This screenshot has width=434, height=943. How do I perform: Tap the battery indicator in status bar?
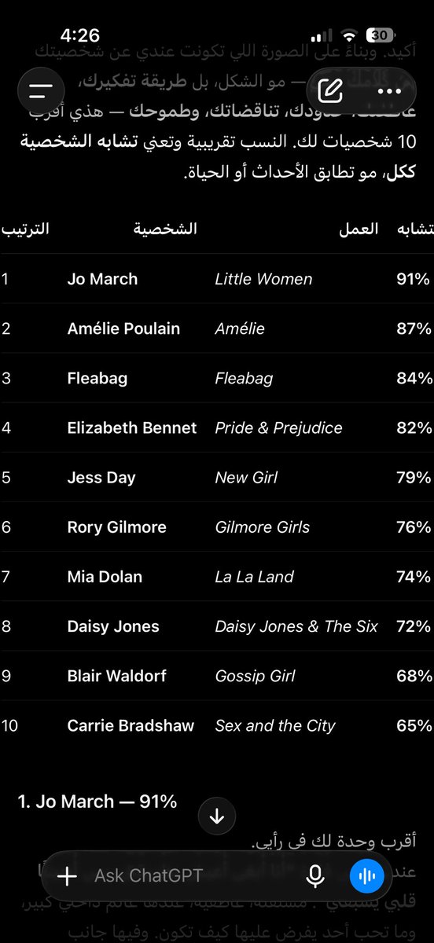[381, 35]
